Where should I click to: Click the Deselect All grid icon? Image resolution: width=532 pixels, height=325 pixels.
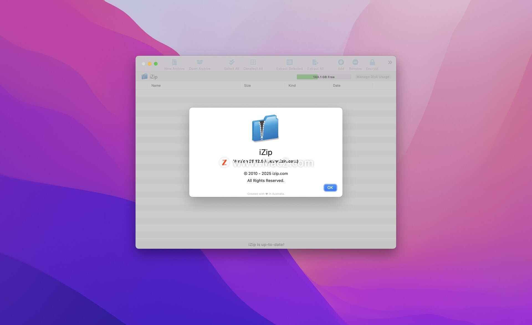click(253, 62)
